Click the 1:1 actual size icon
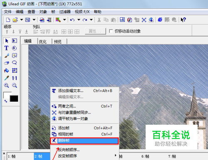This screenshot has width=208, height=160. pyautogui.click(x=15, y=78)
